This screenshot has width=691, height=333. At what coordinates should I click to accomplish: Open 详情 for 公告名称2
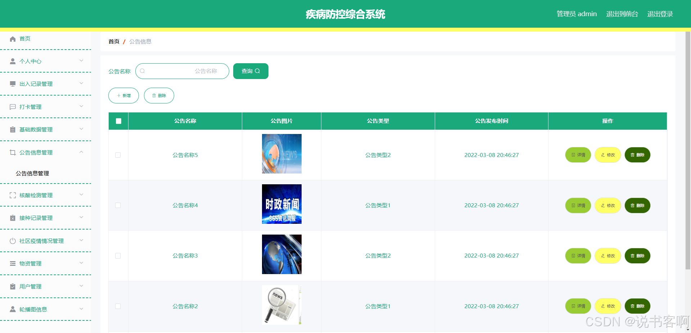[578, 306]
